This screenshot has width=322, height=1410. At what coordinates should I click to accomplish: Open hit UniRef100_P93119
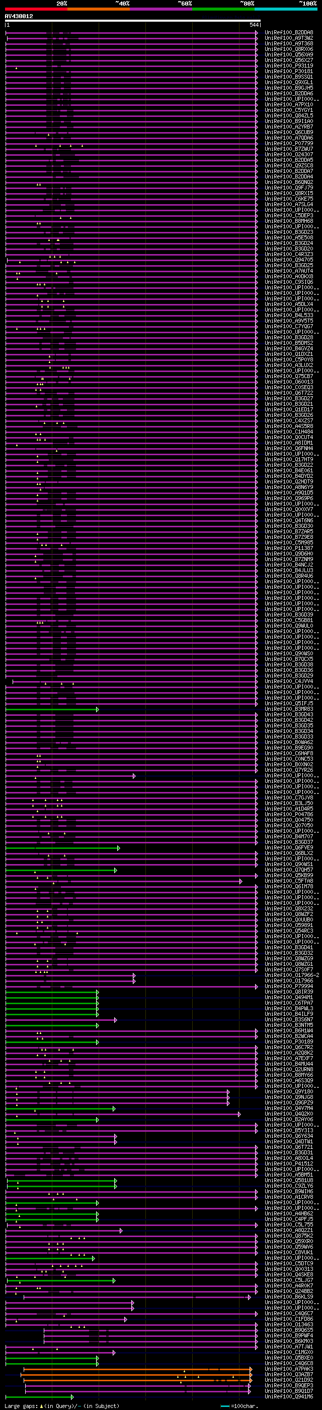coord(289,66)
